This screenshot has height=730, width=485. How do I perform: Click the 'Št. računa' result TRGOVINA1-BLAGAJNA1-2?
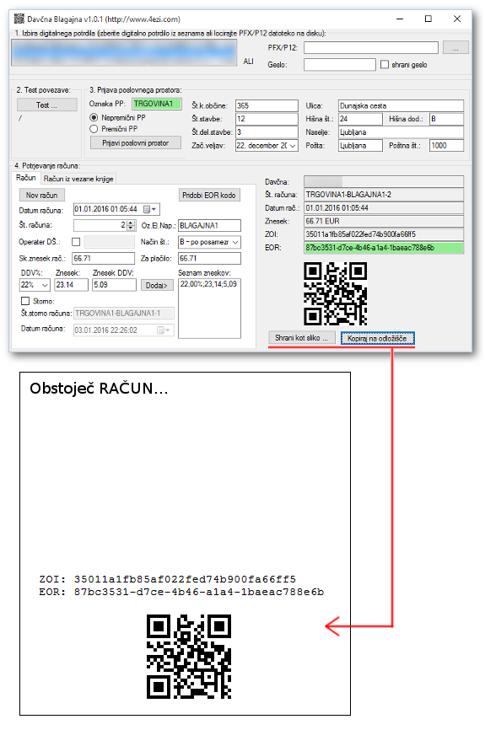pos(384,195)
